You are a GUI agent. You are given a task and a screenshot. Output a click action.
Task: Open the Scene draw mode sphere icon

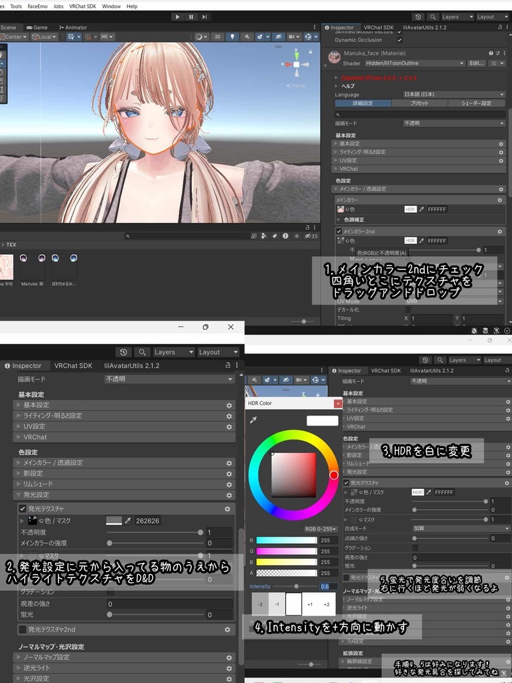(201, 37)
